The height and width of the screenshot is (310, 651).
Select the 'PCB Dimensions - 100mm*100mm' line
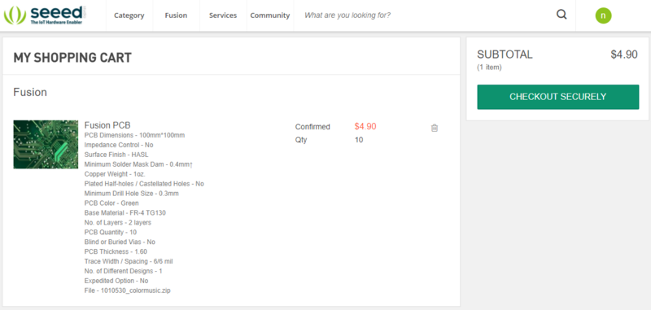[134, 135]
